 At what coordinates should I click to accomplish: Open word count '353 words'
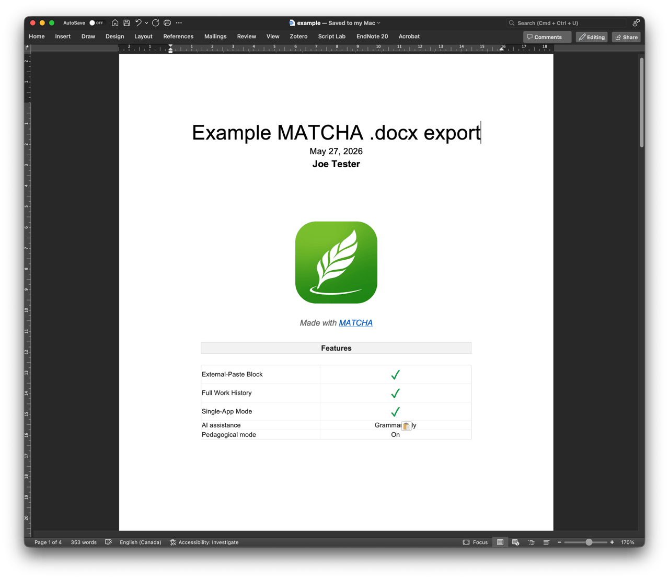[x=84, y=542]
